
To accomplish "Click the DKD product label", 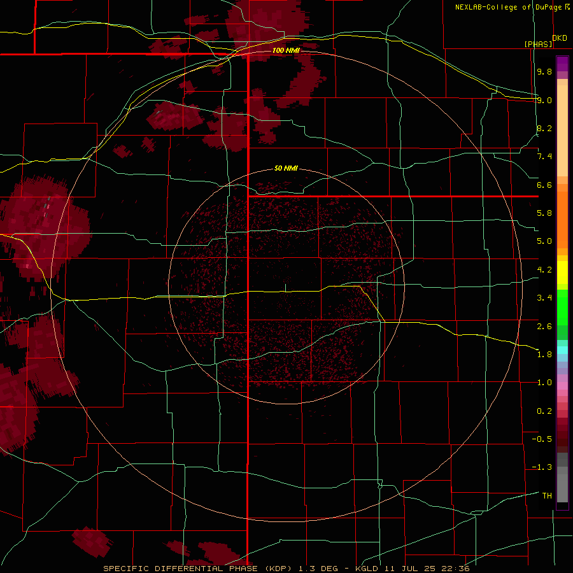I will click(x=559, y=38).
